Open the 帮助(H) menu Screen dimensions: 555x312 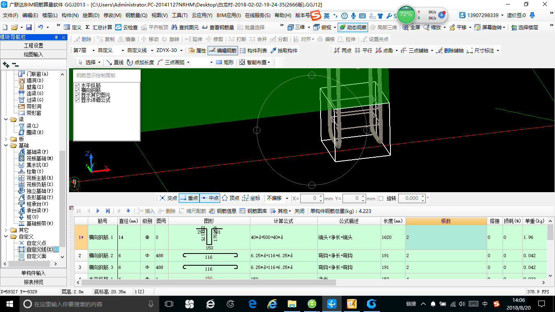(x=283, y=15)
